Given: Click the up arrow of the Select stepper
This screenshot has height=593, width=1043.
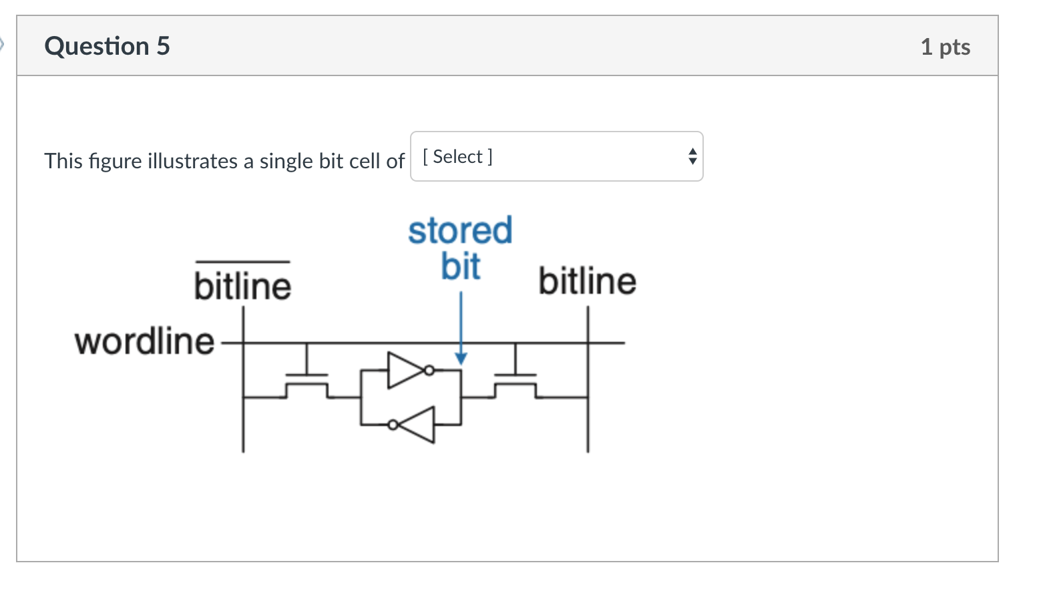Looking at the screenshot, I should 693,152.
